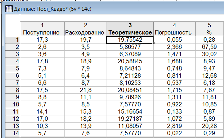Click cell 17,8 in Поступление
Viewport: 224px width, 138px height.
tap(42, 61)
